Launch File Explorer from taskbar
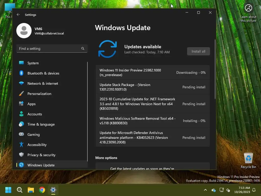This screenshot has width=261, height=196. tap(31, 190)
